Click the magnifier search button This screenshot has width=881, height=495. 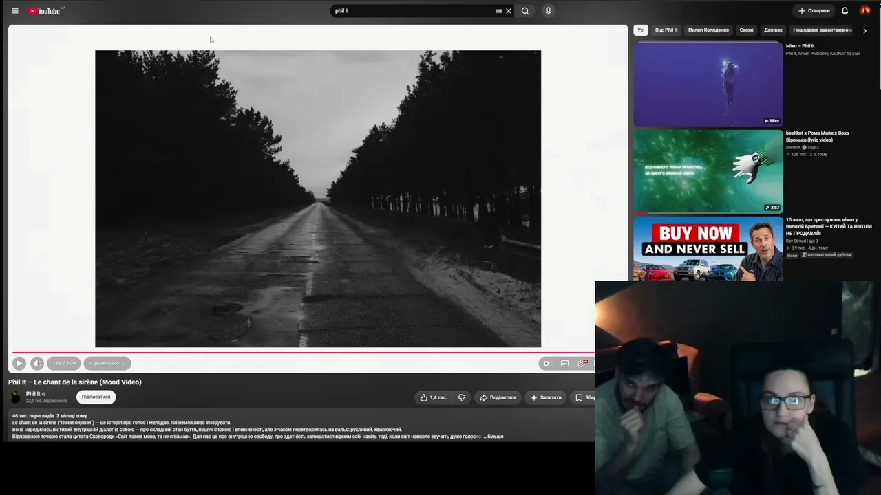coord(525,11)
